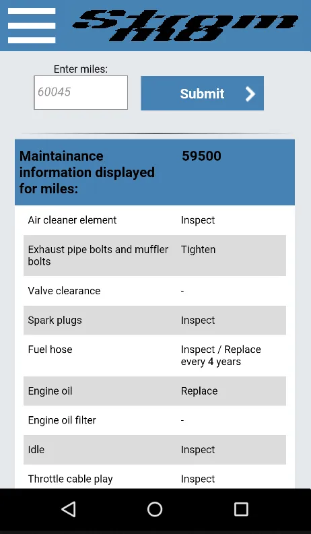Select the Engine oil filter row
Viewport: 311px width, 534px height.
(155, 420)
